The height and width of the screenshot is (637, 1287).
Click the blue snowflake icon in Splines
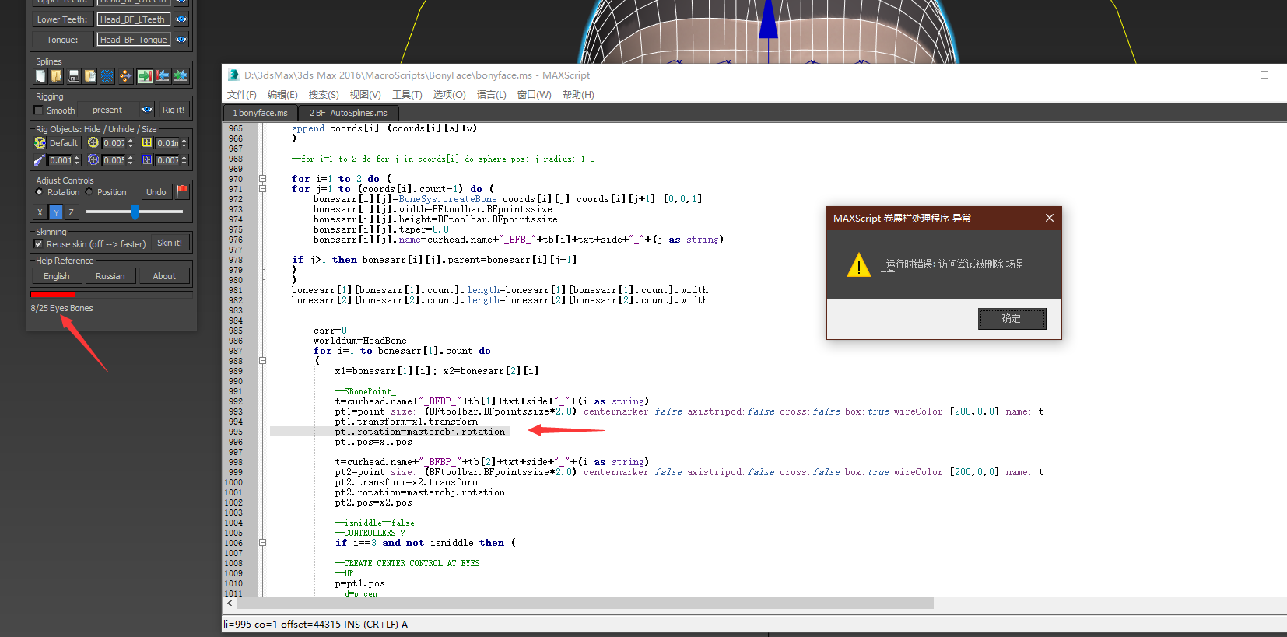pyautogui.click(x=107, y=75)
